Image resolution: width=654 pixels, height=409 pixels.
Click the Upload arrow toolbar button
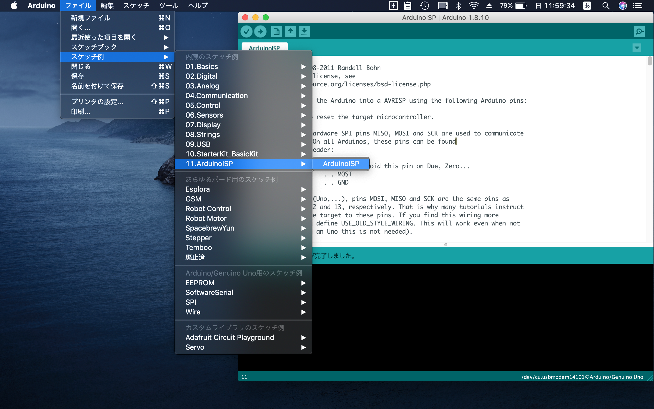point(260,32)
